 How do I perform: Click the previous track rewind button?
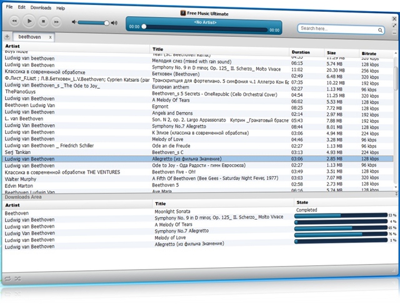[x=14, y=21]
